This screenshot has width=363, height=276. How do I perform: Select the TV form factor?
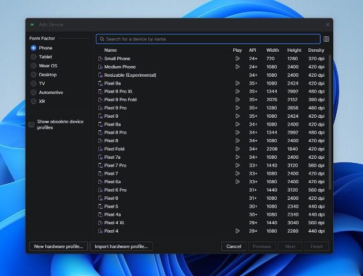click(33, 83)
